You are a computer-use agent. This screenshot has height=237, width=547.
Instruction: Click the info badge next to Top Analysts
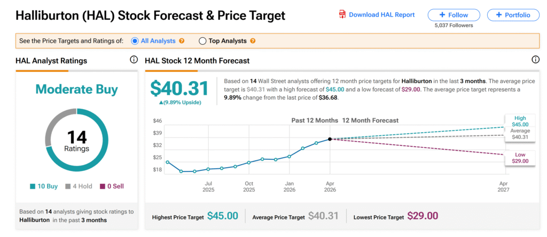point(253,40)
